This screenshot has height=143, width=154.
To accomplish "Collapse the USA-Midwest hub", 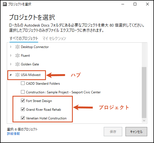I will click(11, 75).
